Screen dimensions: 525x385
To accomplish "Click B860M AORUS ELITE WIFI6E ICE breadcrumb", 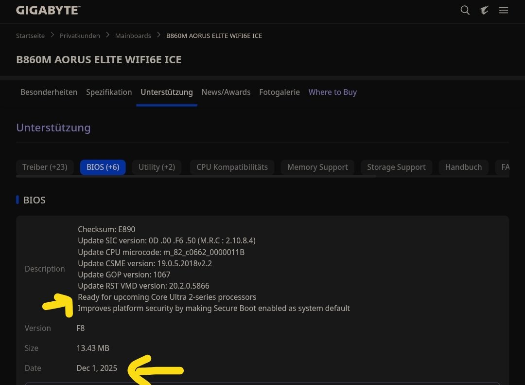I will tap(214, 36).
